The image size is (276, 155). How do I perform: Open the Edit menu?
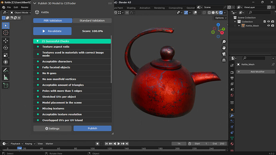16,7
